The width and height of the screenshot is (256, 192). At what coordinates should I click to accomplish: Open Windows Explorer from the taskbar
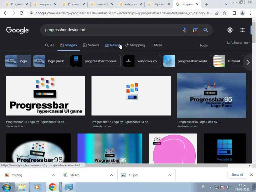(x=22, y=187)
